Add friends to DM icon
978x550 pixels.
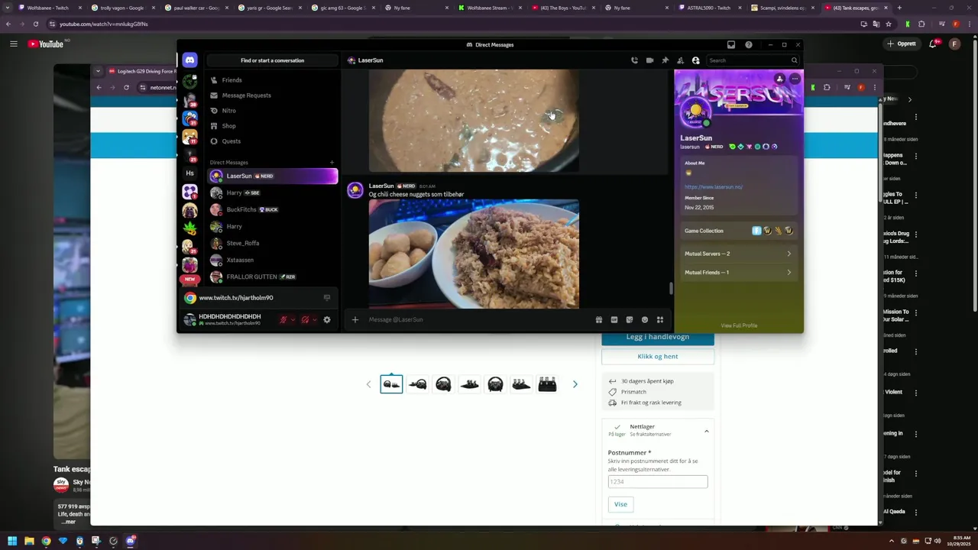(x=680, y=60)
